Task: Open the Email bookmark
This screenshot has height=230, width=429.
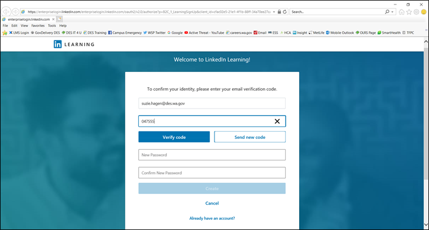Action: [x=260, y=33]
